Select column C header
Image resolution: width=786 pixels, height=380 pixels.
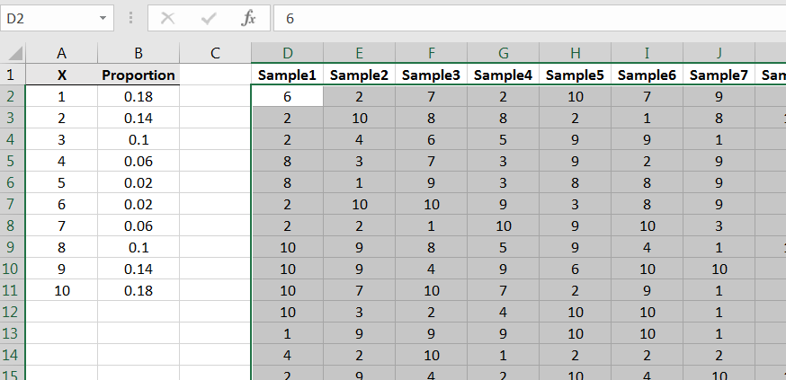215,54
